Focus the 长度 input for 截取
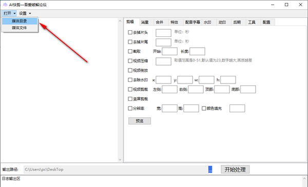Screen dimensions: 308x187 click(198, 51)
